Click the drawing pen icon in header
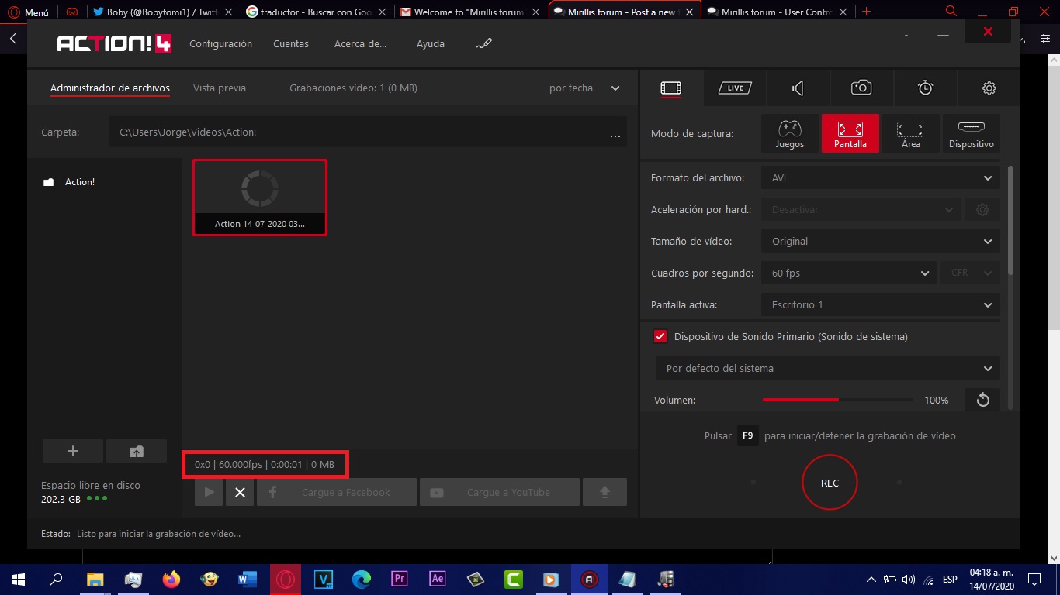Image resolution: width=1060 pixels, height=595 pixels. 484,44
